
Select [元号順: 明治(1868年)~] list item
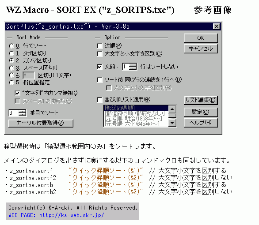click(x=136, y=119)
